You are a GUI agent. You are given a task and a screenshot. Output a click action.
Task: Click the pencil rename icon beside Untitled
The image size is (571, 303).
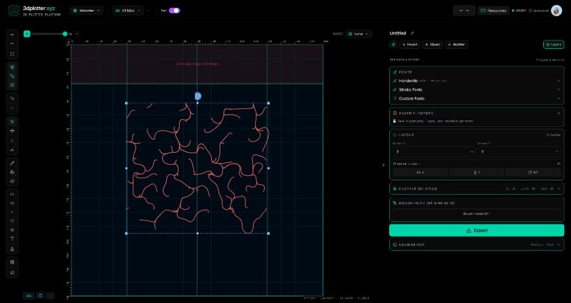coord(413,33)
